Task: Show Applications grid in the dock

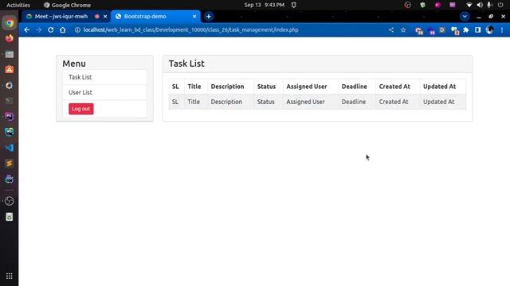Action: 9,276
